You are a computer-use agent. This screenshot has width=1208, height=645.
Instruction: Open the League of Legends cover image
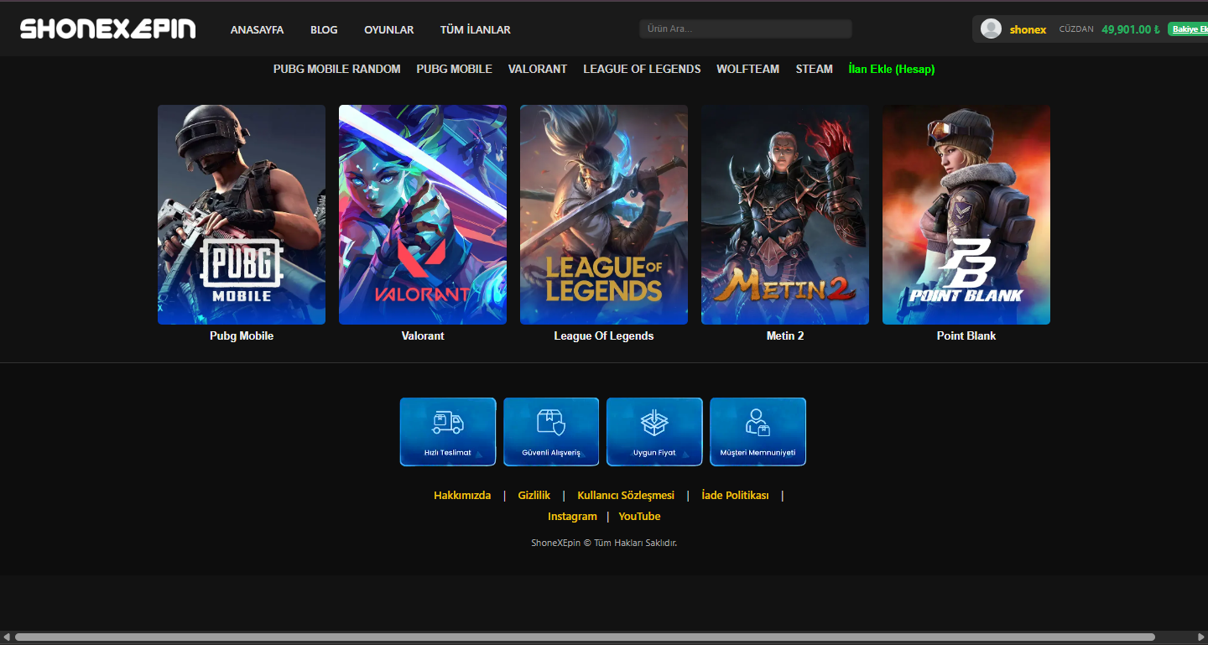tap(604, 215)
